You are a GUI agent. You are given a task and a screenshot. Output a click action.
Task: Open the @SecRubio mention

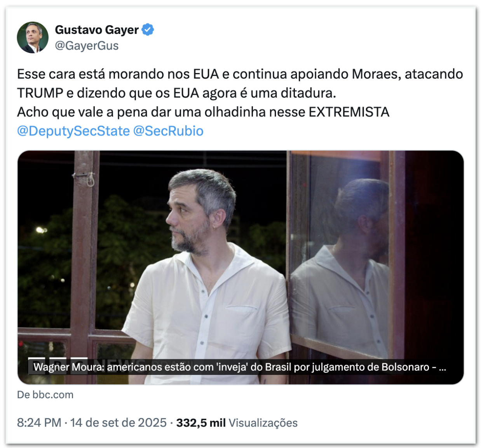click(168, 131)
